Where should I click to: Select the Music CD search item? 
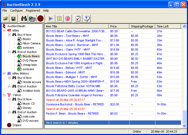pos(29,104)
